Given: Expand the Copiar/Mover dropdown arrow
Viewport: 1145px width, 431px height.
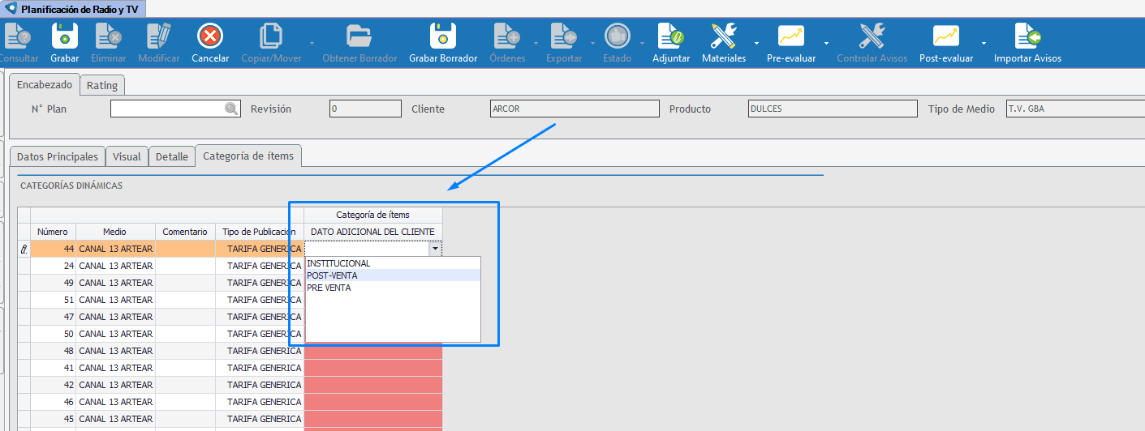Looking at the screenshot, I should (312, 42).
